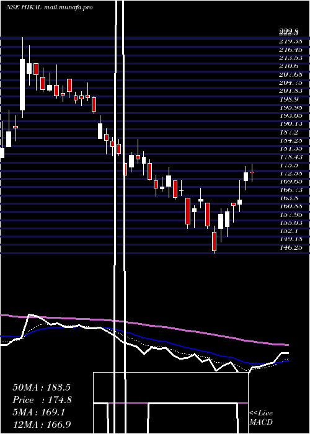Click the 175.5 price axis label
The height and width of the screenshot is (434, 310).
click(x=289, y=165)
